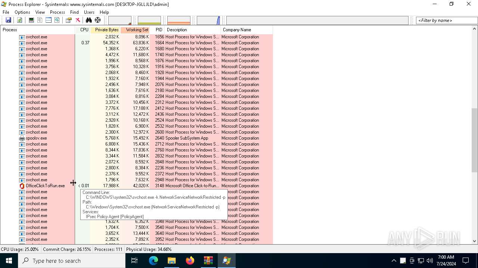The height and width of the screenshot is (268, 478).
Task: Open System Information toolbar icon
Action: pos(31,20)
